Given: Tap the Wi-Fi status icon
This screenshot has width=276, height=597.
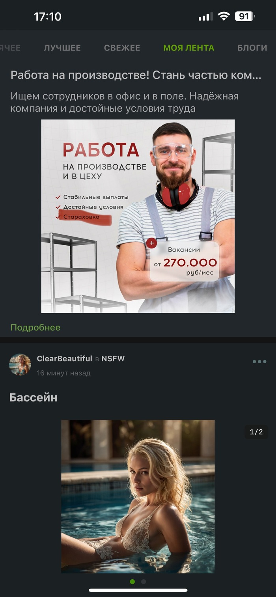Looking at the screenshot, I should tap(224, 17).
